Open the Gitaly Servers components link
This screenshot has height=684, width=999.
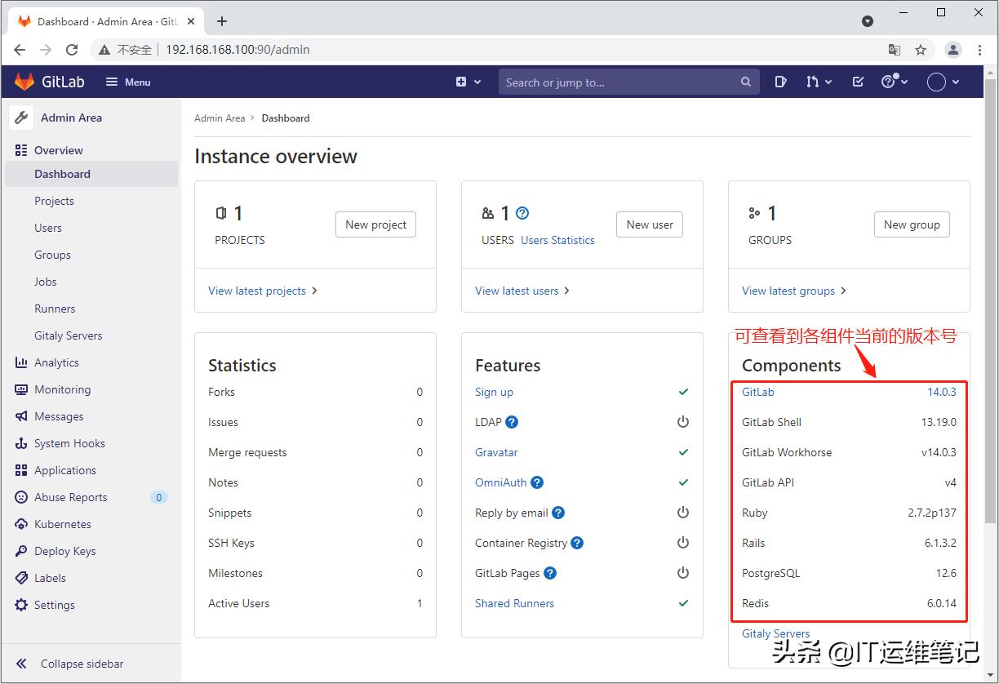(775, 633)
